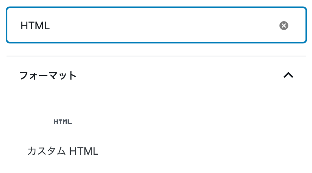Viewport: 312px width, 173px height.
Task: Add the Custom HTML block via its icon
Action: pyautogui.click(x=62, y=122)
